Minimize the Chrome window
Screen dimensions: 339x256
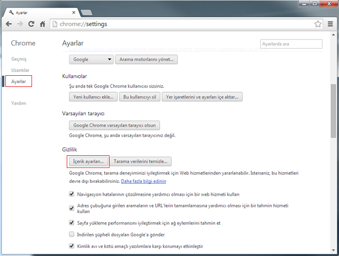[304, 4]
